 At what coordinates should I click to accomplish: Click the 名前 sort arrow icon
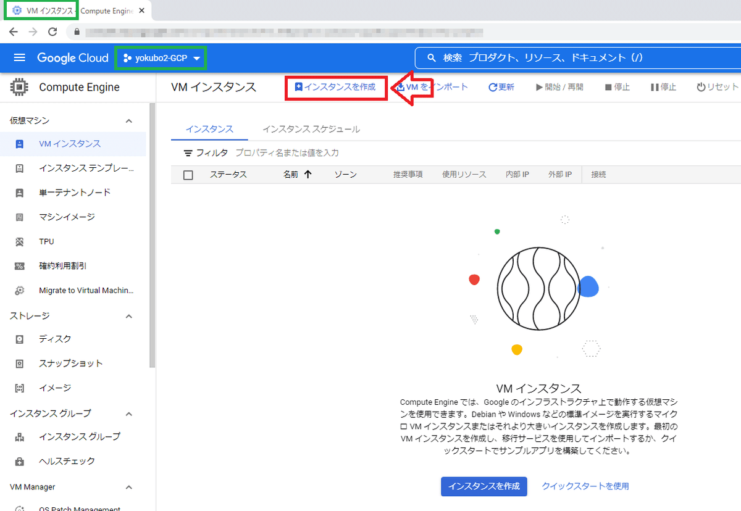[308, 175]
